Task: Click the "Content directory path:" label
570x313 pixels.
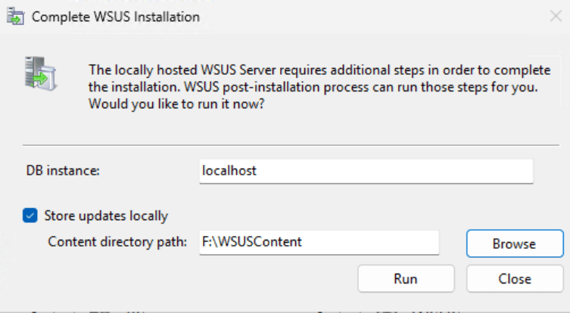Action: point(117,243)
